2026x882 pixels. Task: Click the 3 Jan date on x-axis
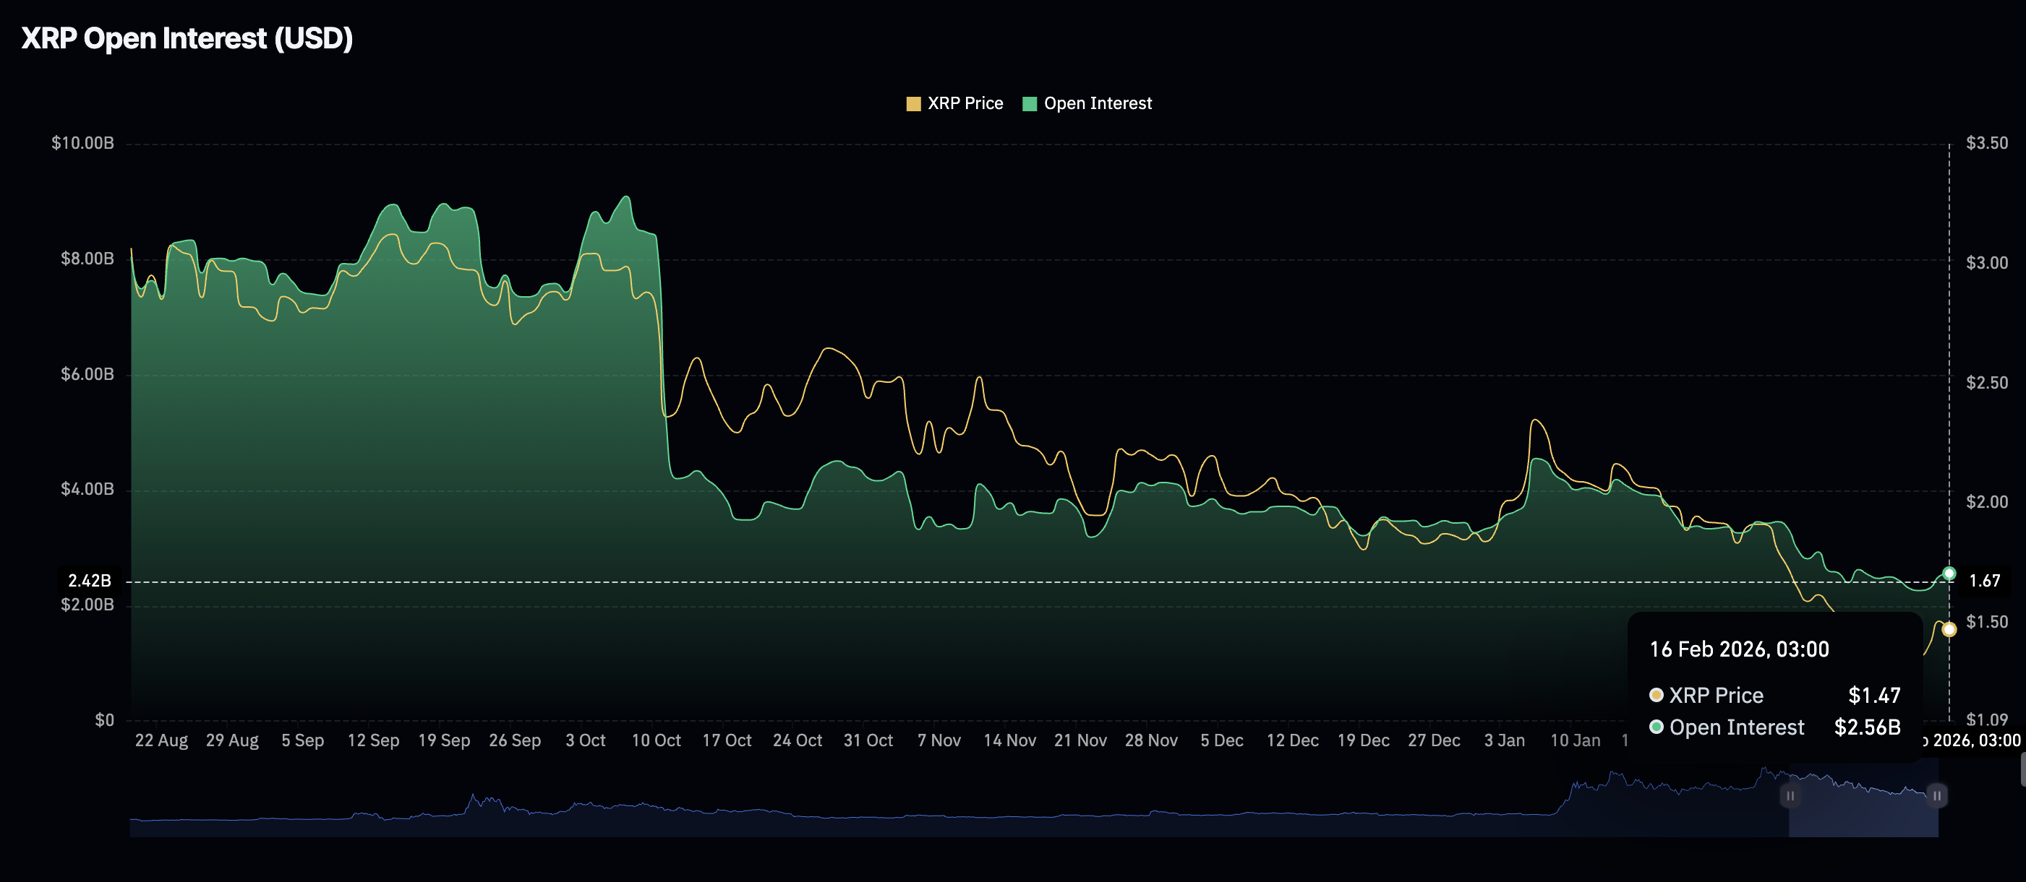point(1504,740)
